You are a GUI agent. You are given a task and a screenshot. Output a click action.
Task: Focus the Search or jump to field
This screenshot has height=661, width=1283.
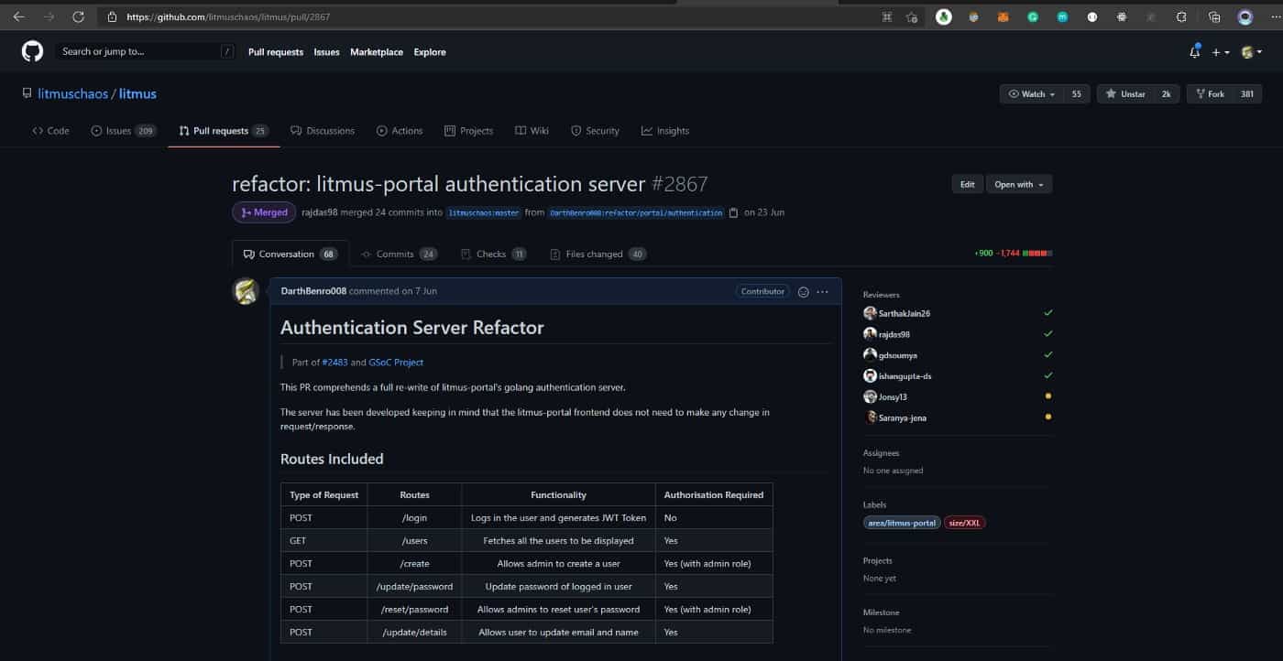click(x=145, y=52)
